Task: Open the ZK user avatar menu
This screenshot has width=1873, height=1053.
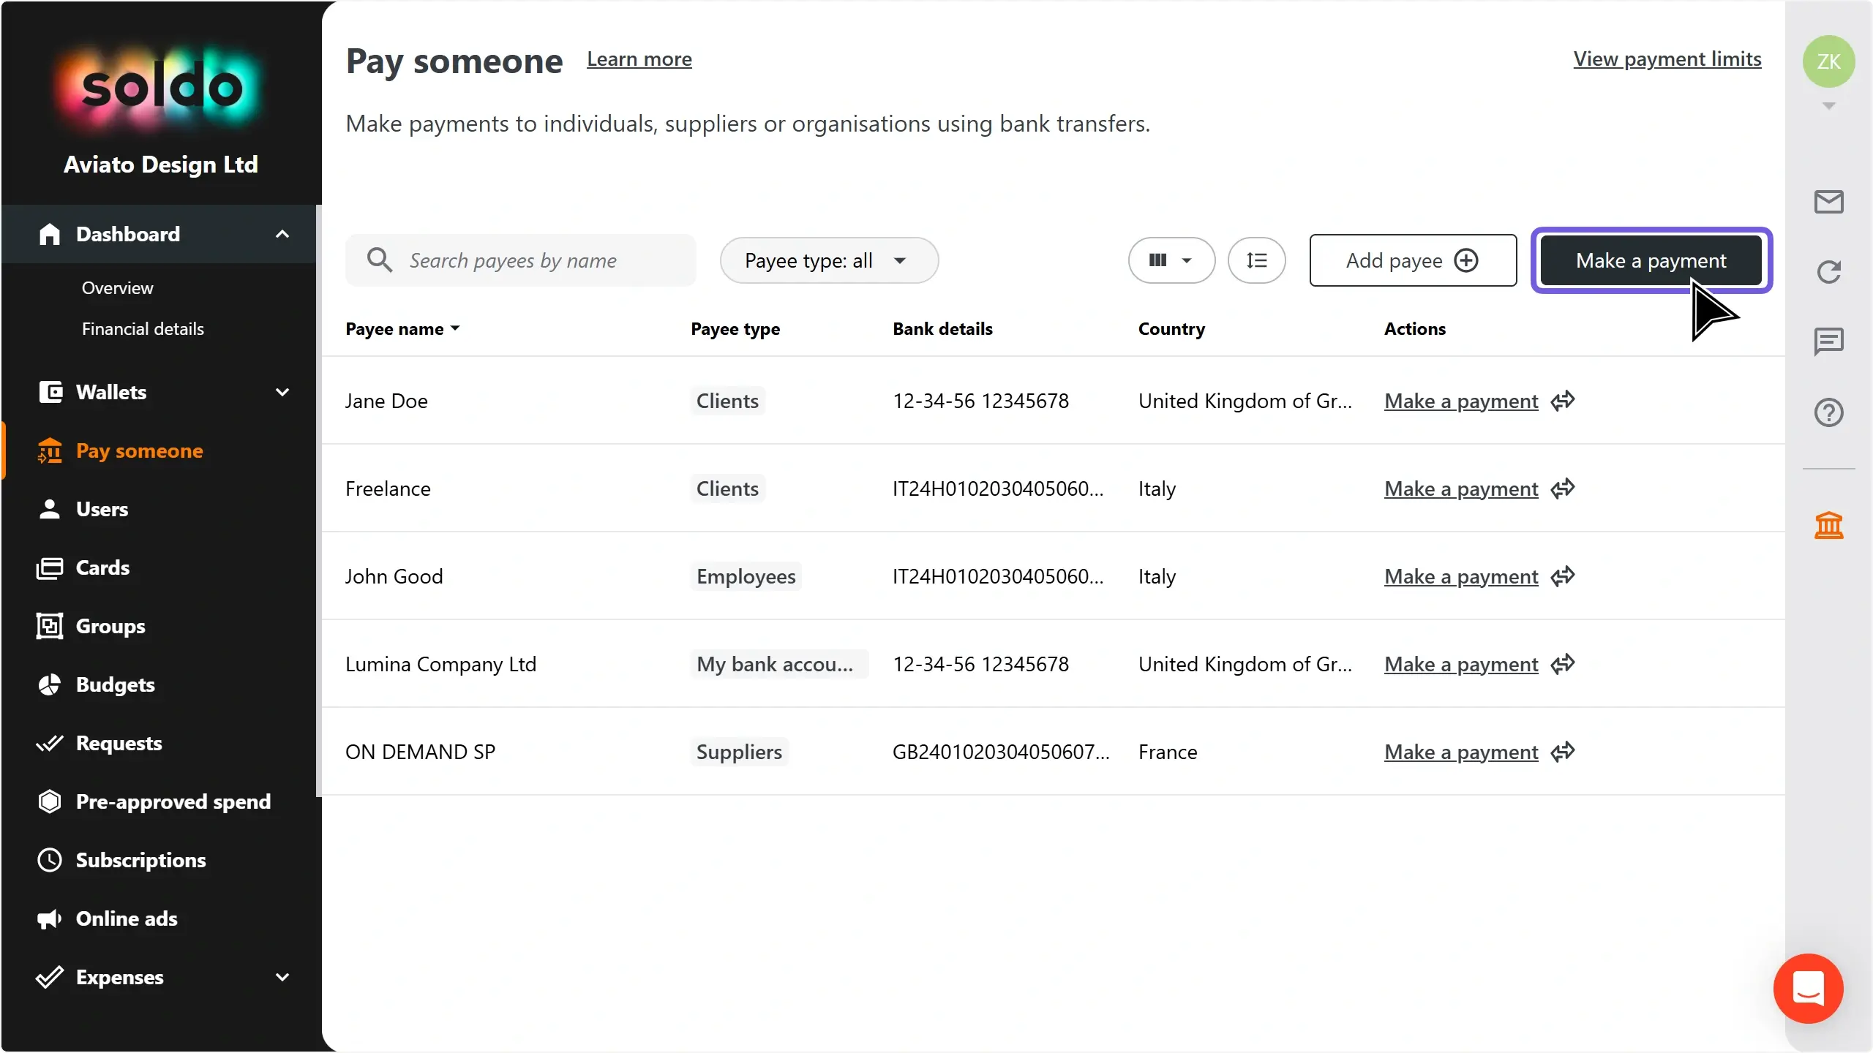Action: click(x=1828, y=61)
